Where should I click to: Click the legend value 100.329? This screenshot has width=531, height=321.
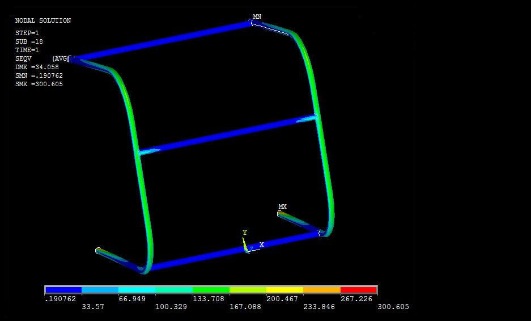click(171, 307)
